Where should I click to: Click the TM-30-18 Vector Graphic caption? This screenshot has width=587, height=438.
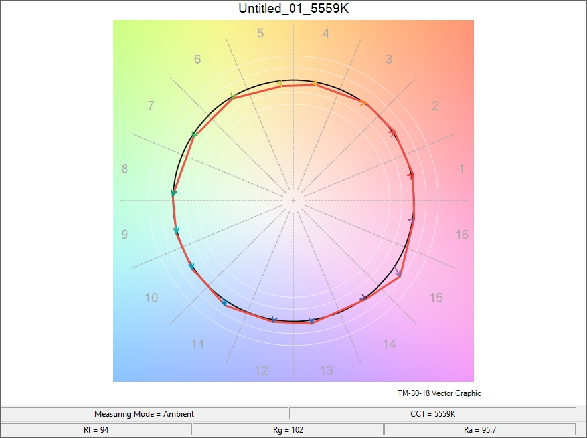(440, 393)
